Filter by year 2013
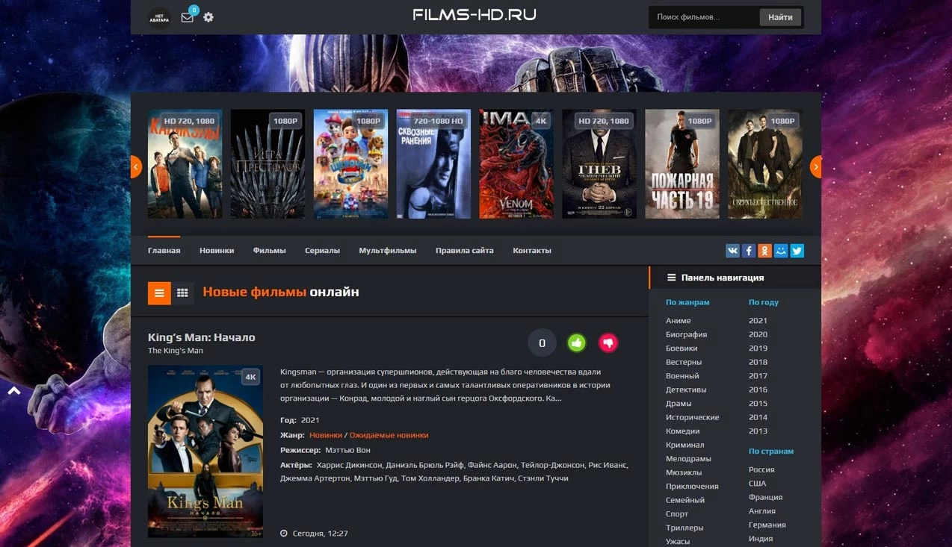952x547 pixels. pyautogui.click(x=758, y=431)
